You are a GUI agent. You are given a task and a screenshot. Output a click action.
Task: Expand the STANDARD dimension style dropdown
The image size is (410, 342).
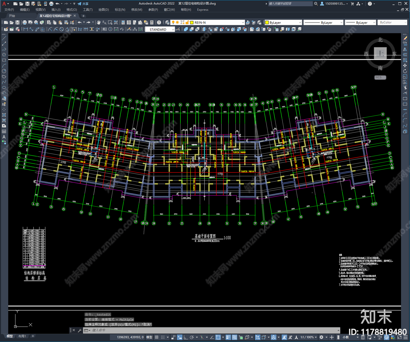coord(160,29)
